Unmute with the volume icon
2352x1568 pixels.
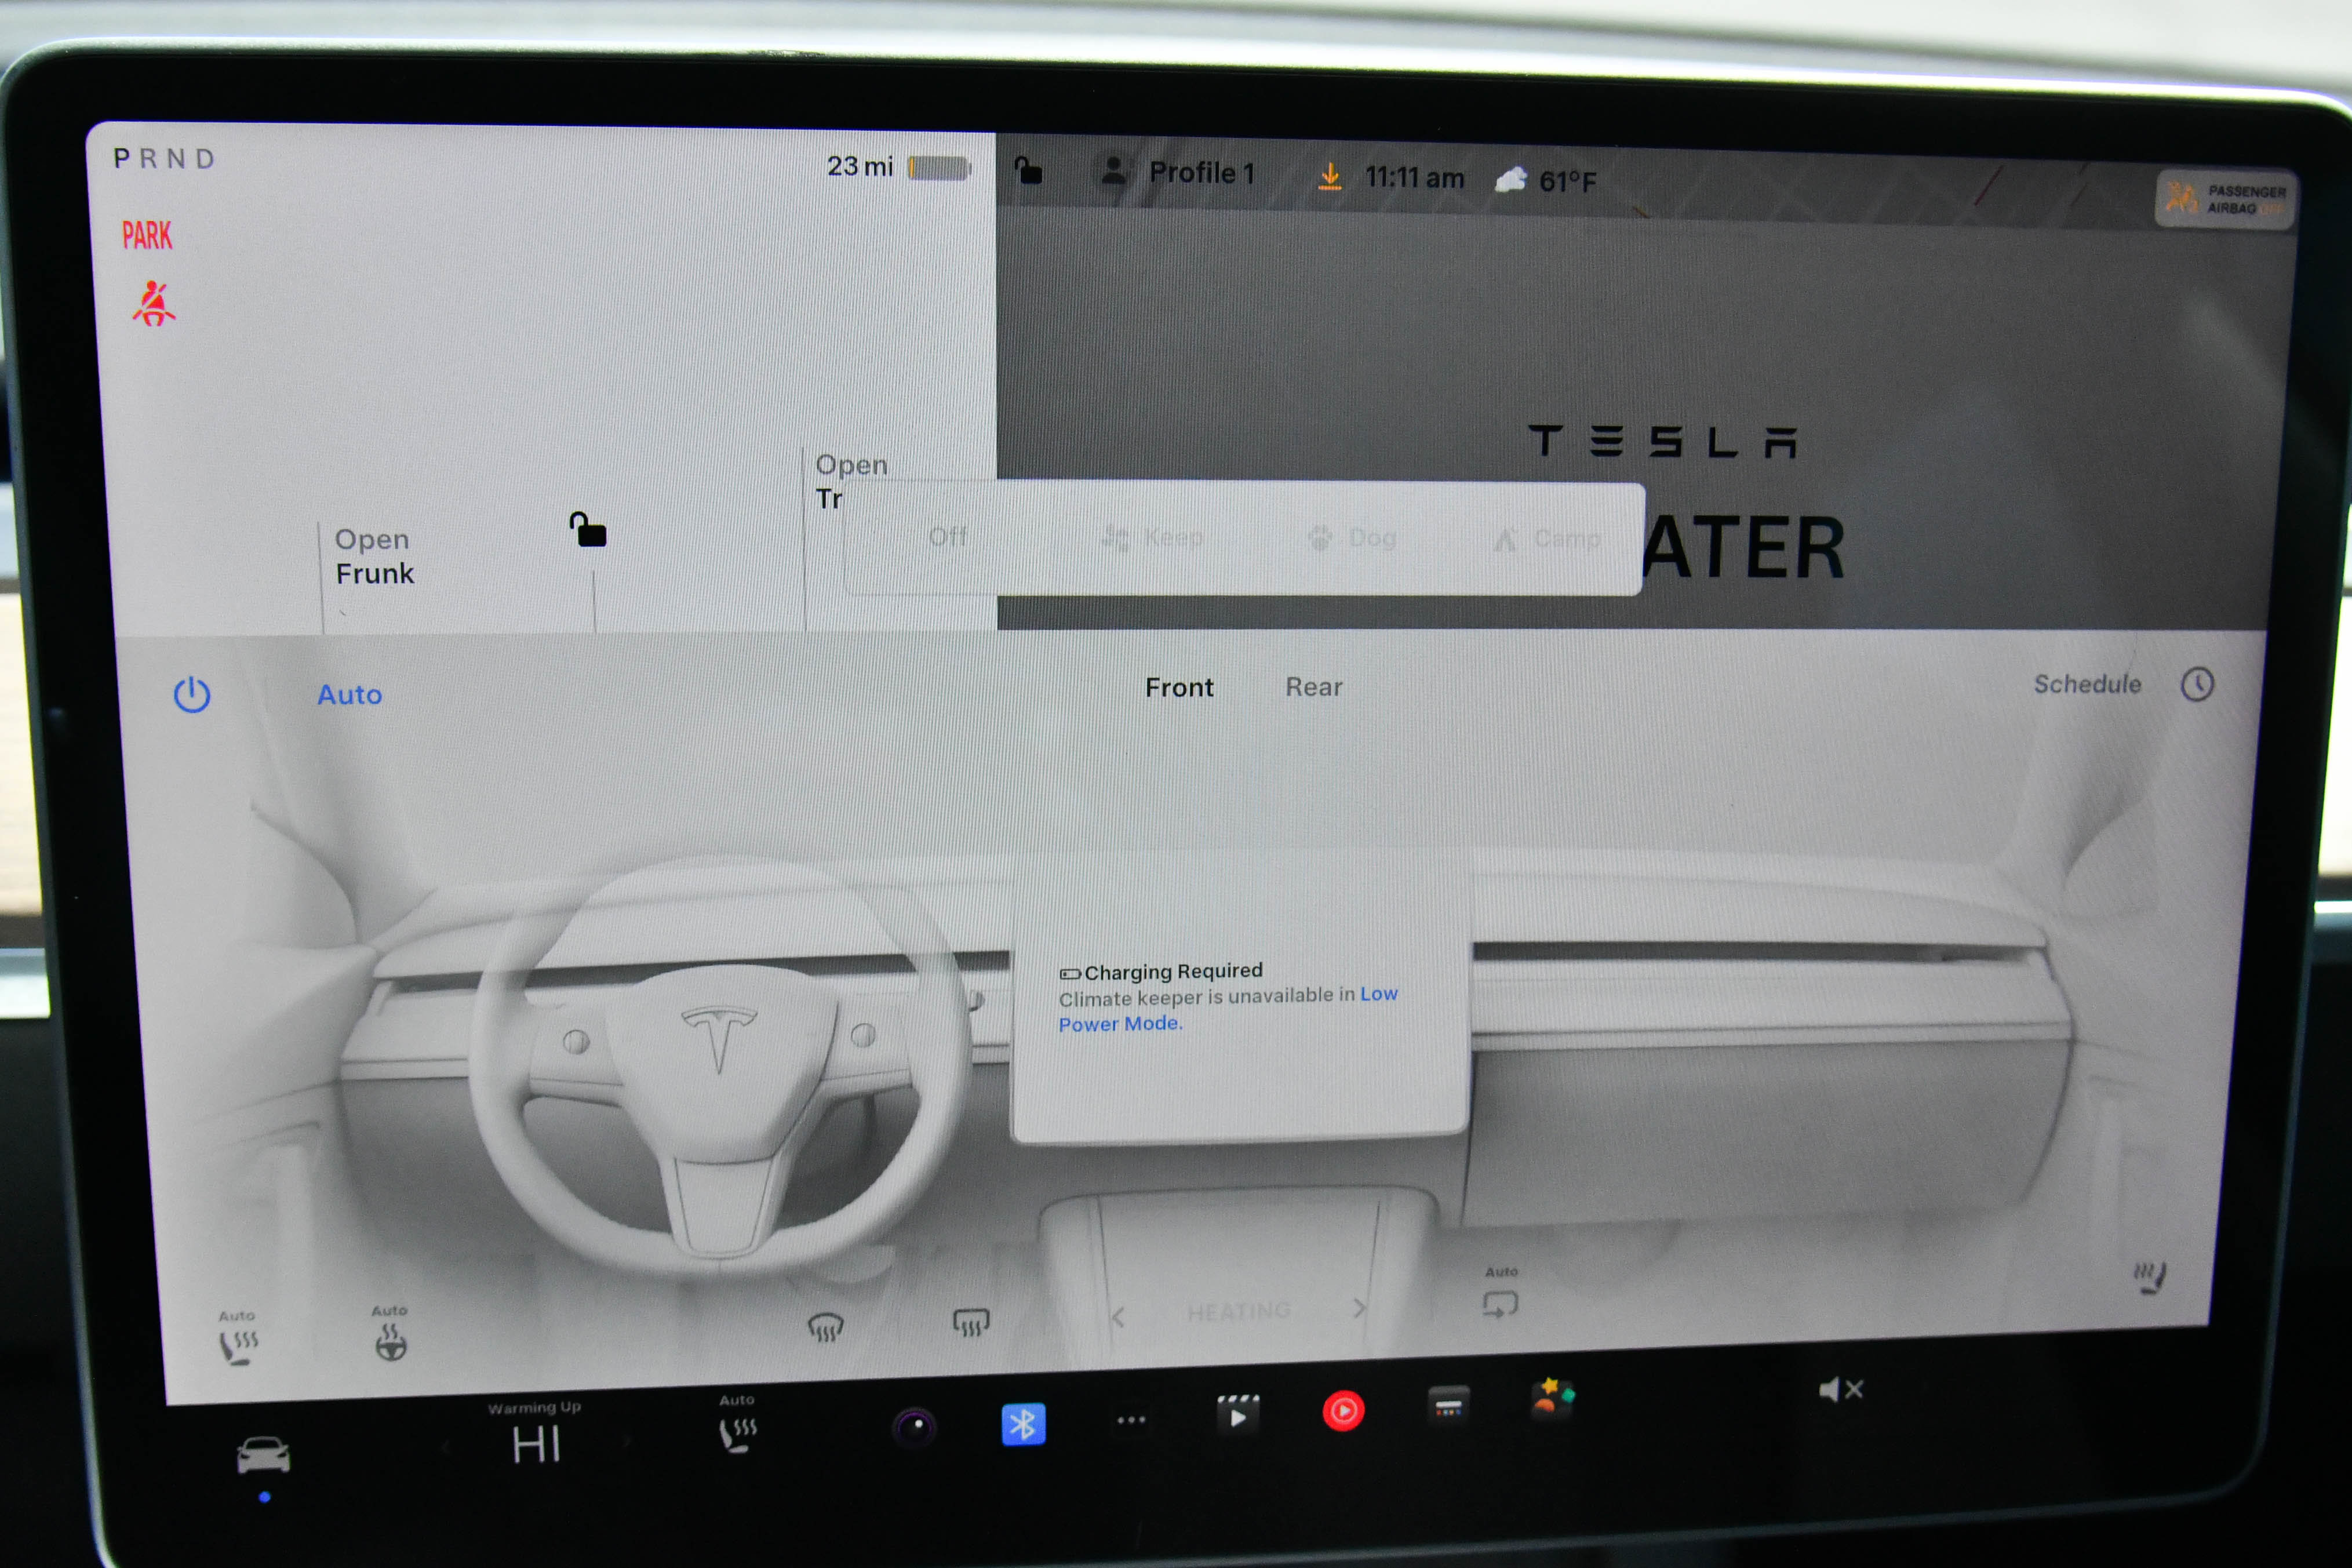tap(1841, 1389)
